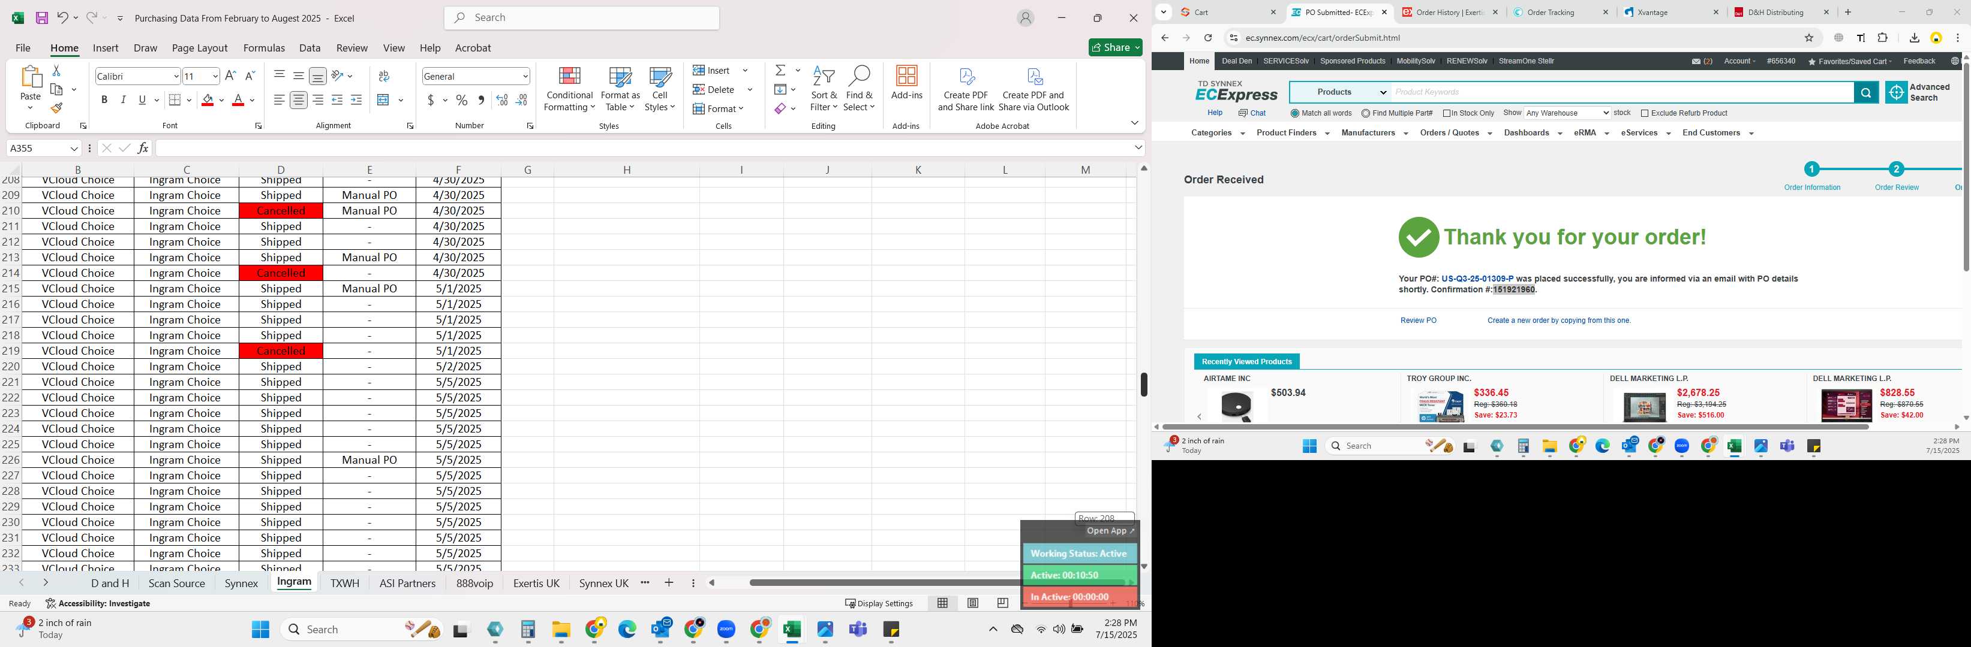This screenshot has height=647, width=1971.
Task: Click Create a new order by copying link
Action: click(x=1558, y=321)
